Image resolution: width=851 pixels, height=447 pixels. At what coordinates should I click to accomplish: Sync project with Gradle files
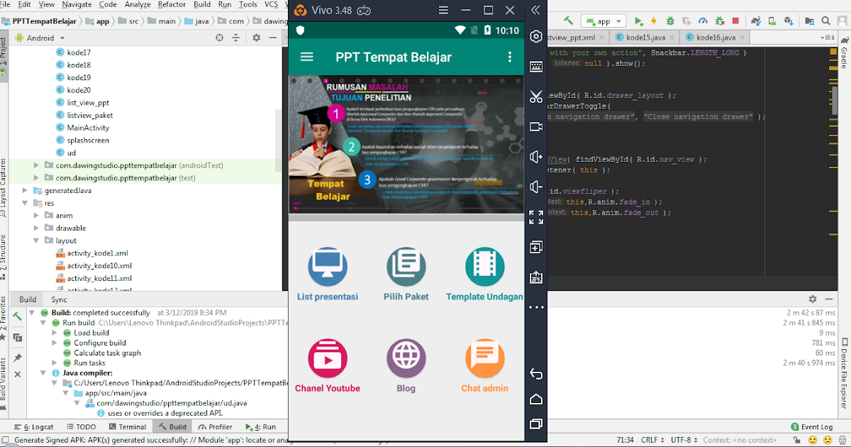coord(756,22)
